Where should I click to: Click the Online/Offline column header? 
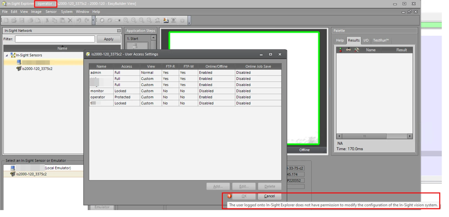[x=216, y=66]
